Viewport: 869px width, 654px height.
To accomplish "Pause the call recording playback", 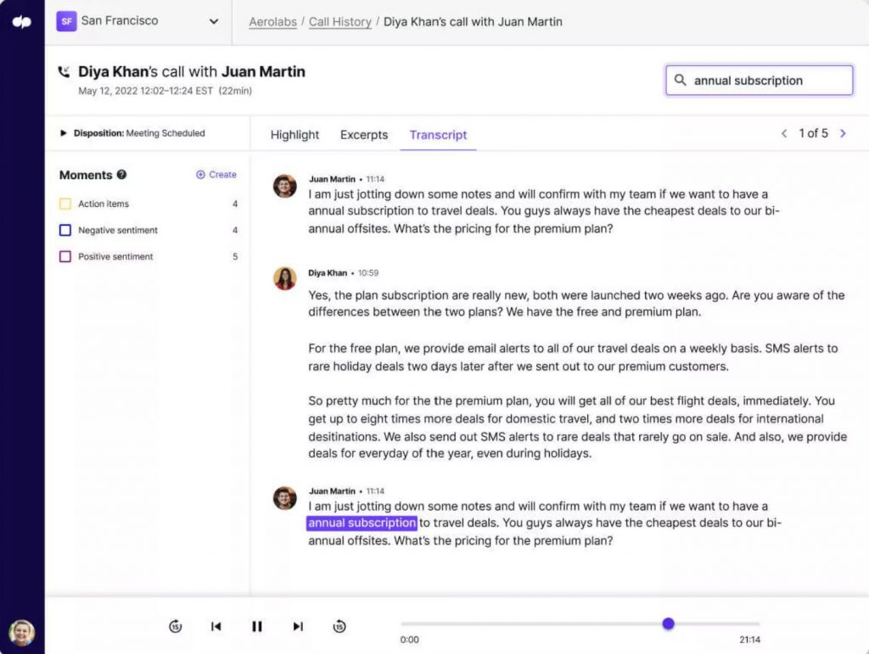I will (x=256, y=626).
